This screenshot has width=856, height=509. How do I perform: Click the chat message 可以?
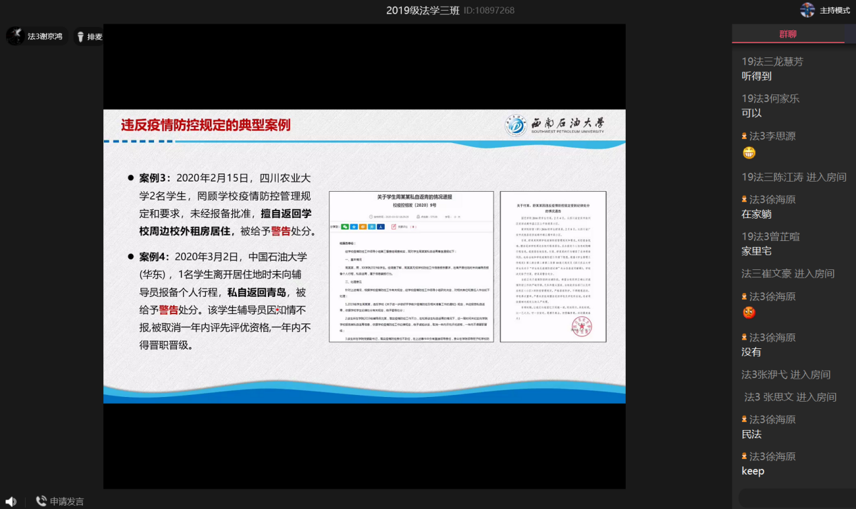click(751, 113)
